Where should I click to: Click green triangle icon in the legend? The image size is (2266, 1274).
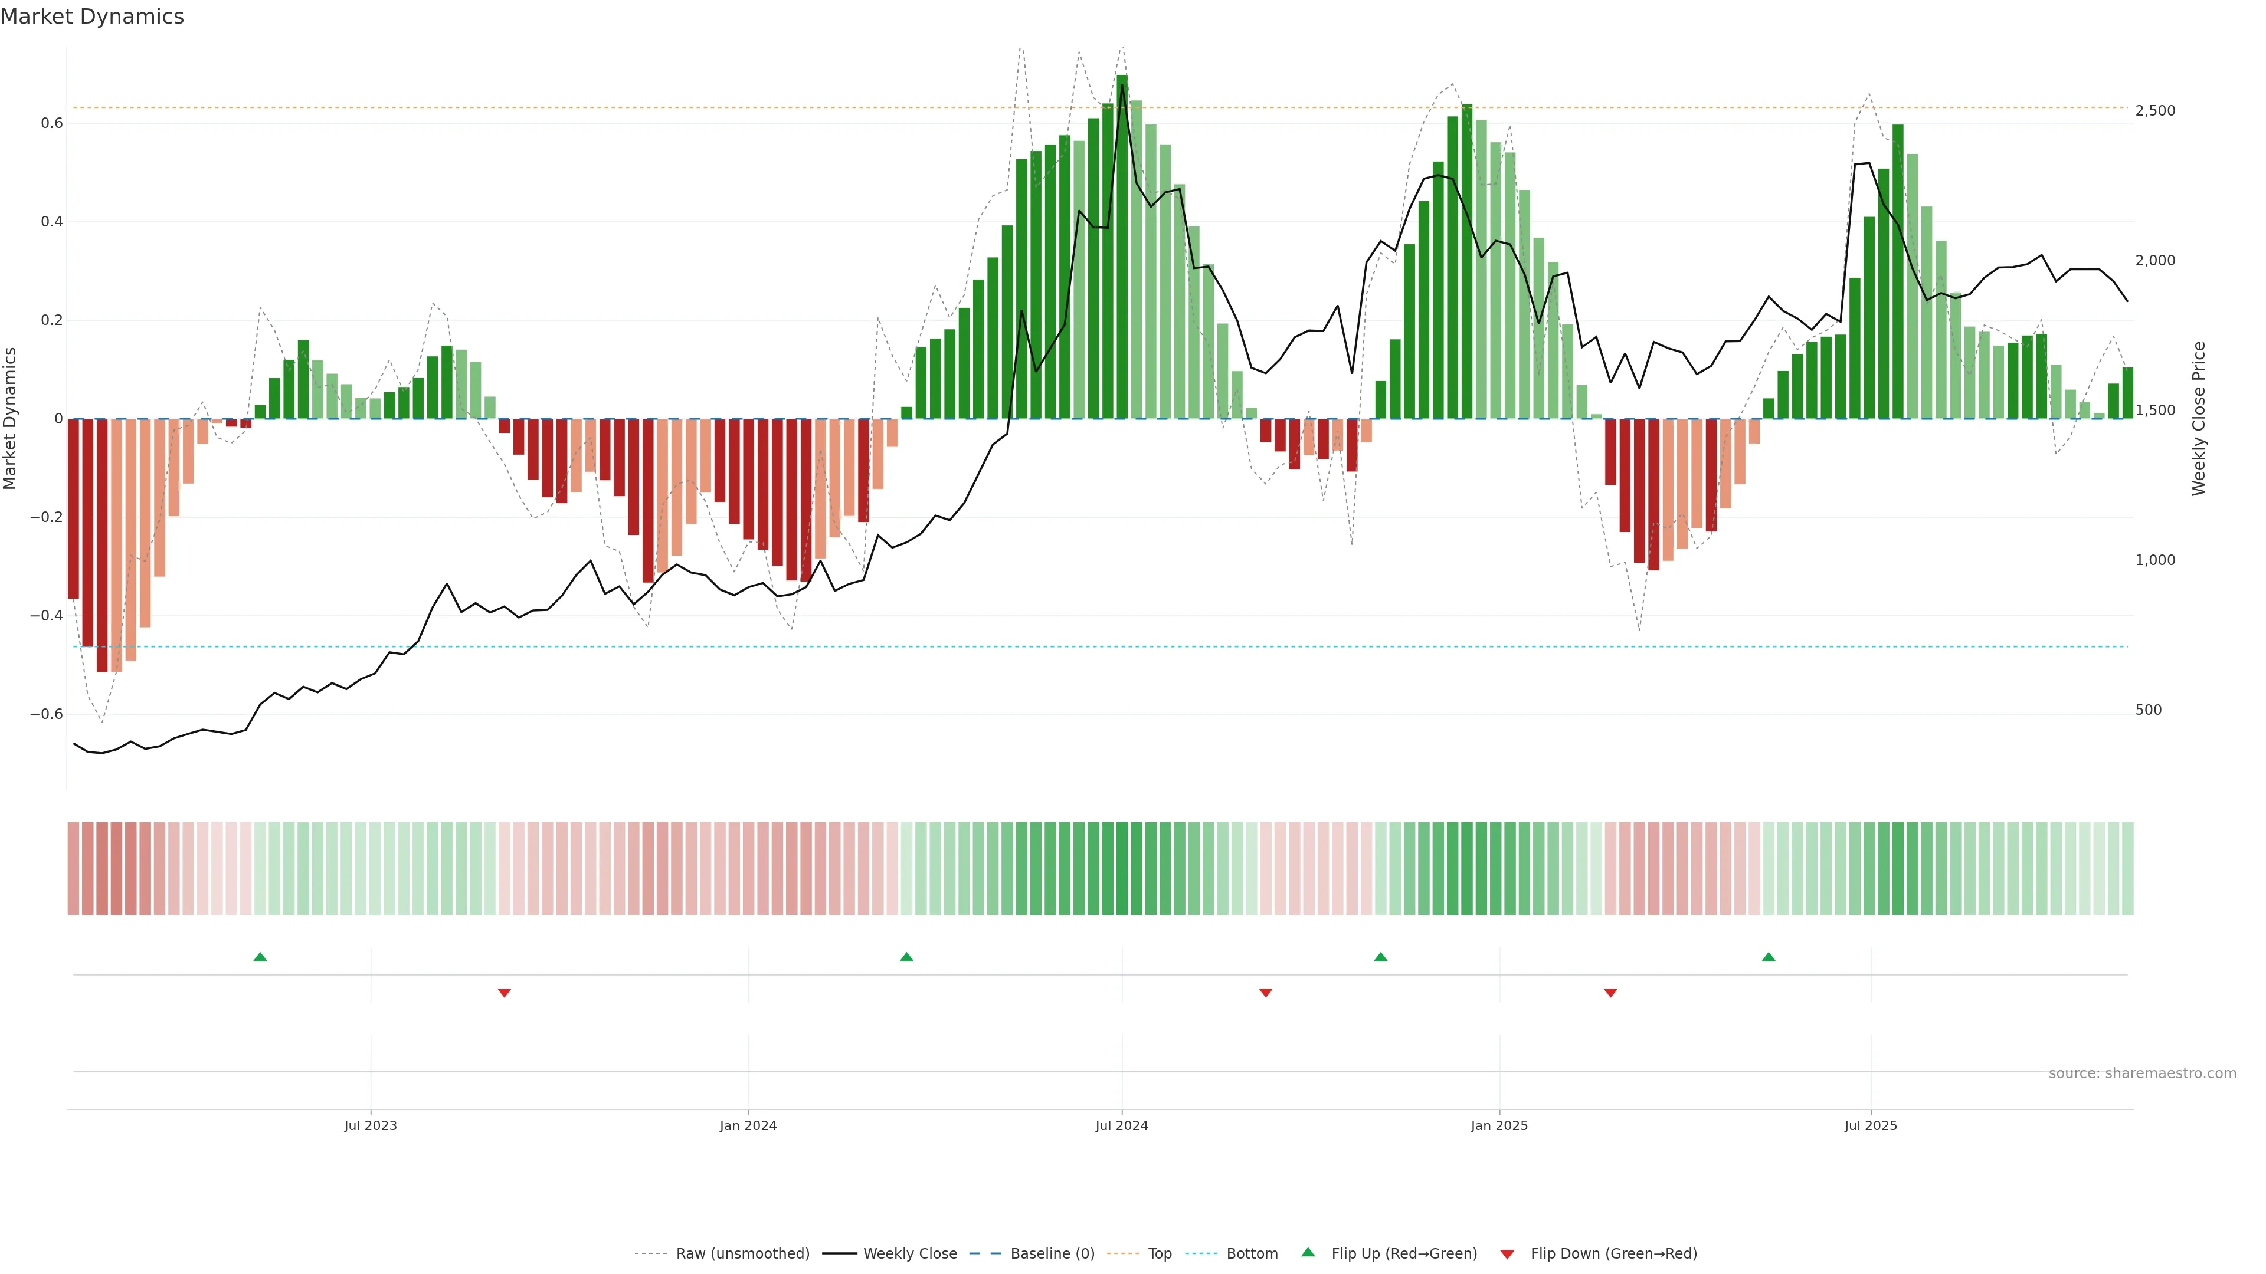(x=1307, y=1252)
